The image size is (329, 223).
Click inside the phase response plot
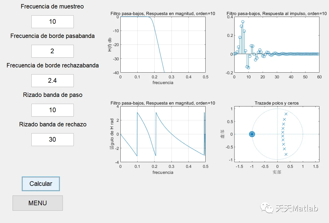coord(163,134)
